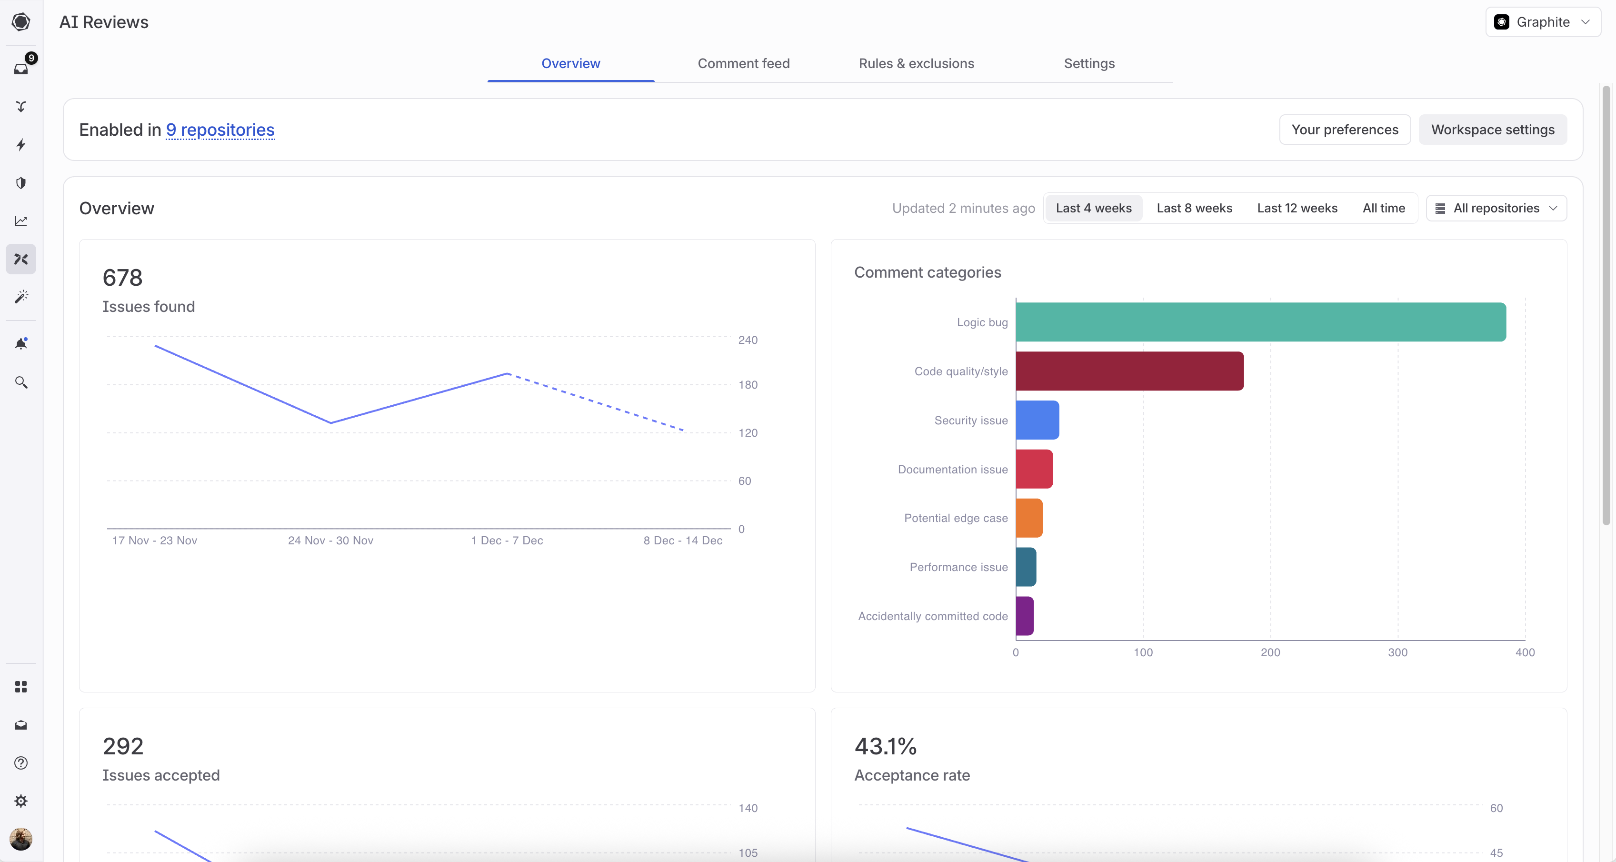Open the gear settings icon in sidebar
This screenshot has height=862, width=1616.
click(21, 801)
